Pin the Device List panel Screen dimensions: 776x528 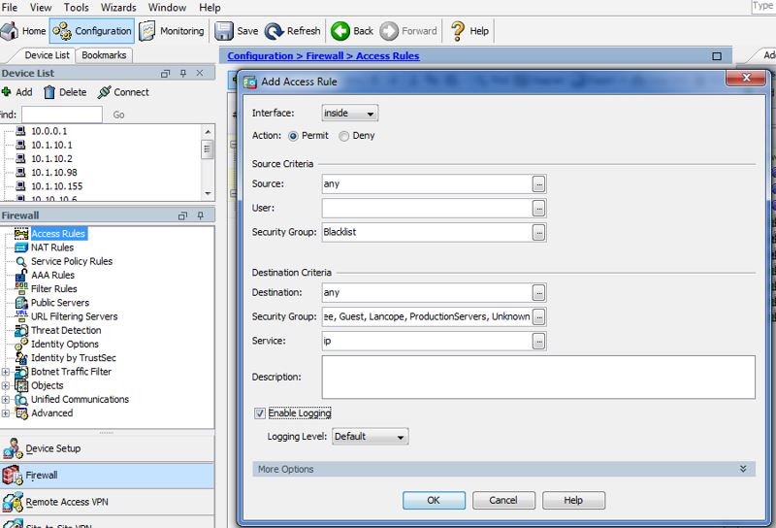183,74
